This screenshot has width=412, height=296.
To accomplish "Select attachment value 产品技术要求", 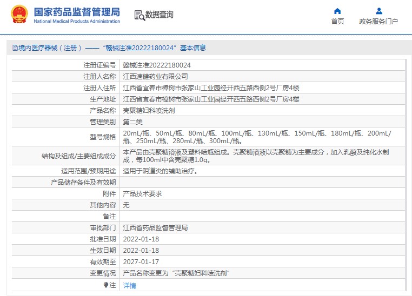I will [142, 194].
